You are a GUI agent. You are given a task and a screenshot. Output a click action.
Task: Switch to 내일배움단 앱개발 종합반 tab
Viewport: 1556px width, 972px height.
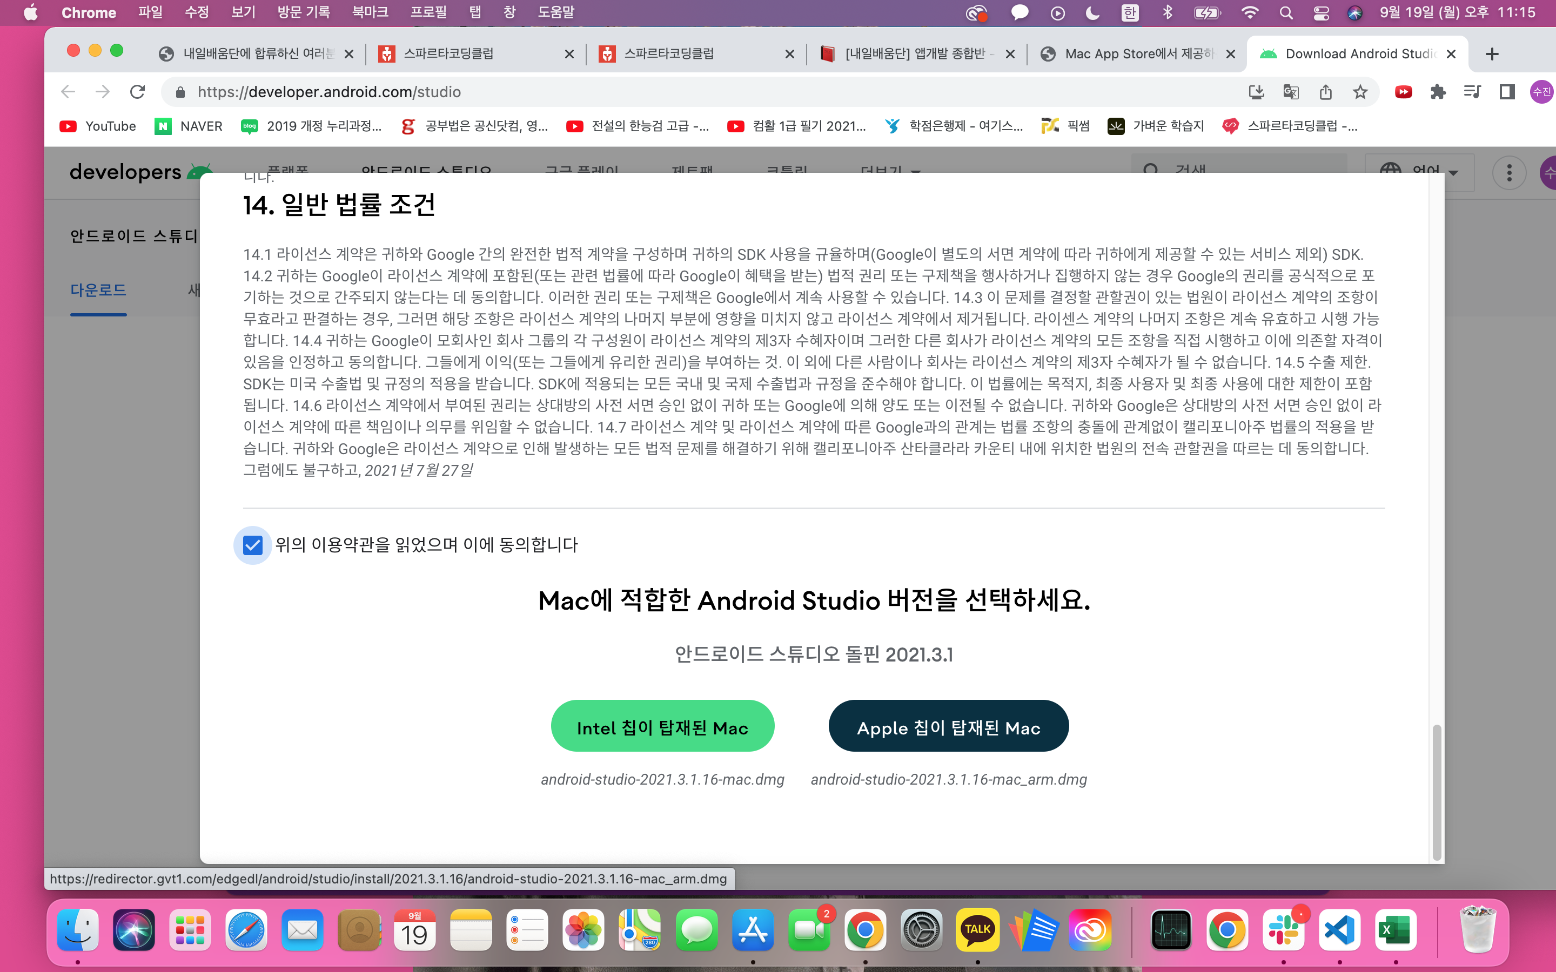(916, 54)
